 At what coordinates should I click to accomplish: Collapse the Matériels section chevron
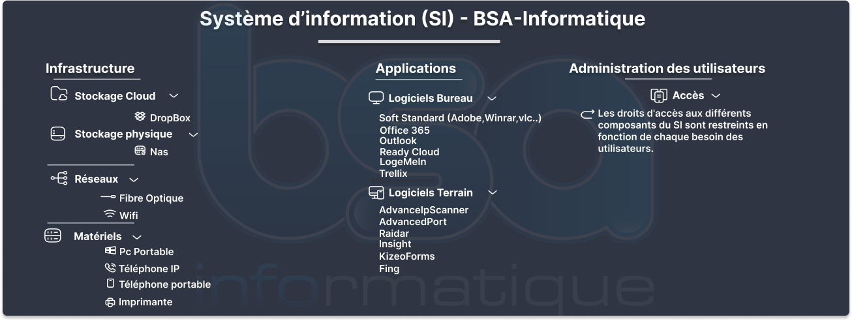pyautogui.click(x=137, y=236)
